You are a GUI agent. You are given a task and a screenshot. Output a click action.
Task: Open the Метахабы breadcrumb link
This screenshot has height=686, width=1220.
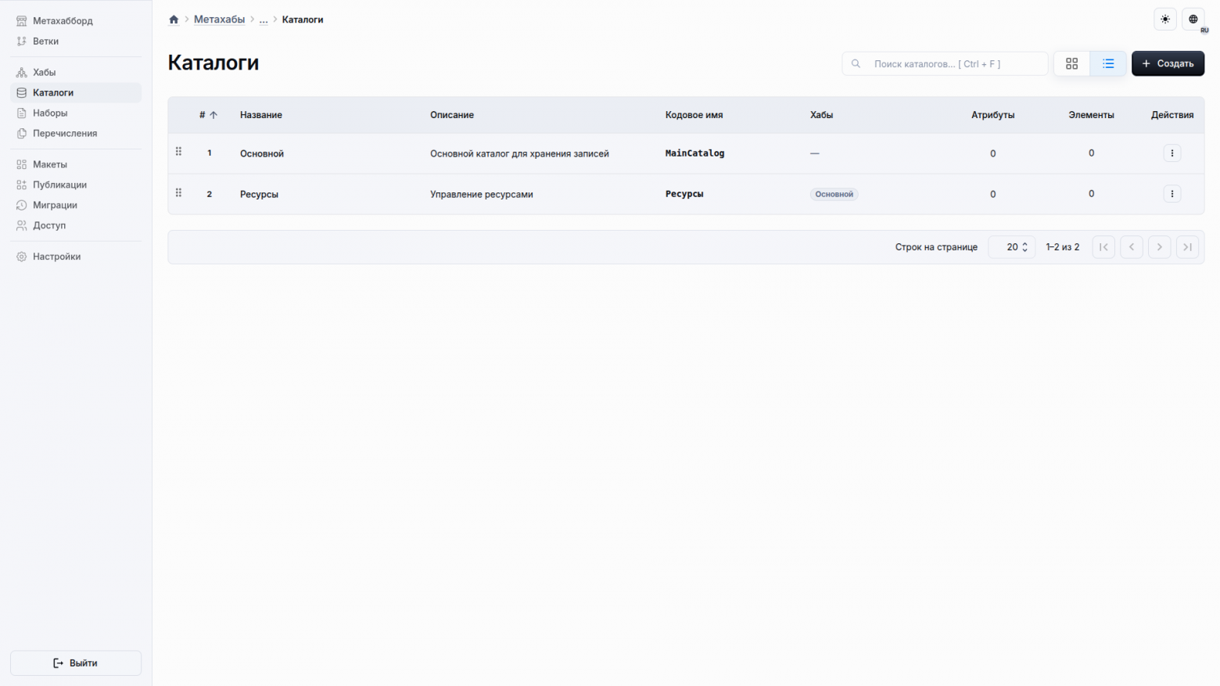point(219,20)
